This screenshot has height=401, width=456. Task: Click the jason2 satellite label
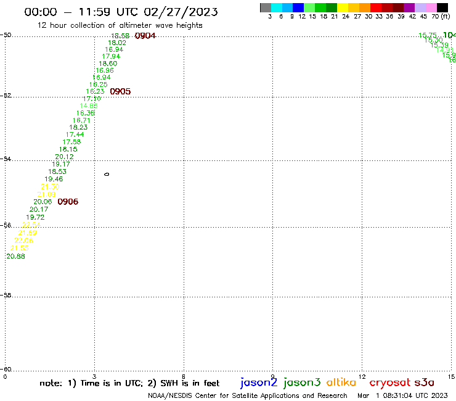pos(259,382)
